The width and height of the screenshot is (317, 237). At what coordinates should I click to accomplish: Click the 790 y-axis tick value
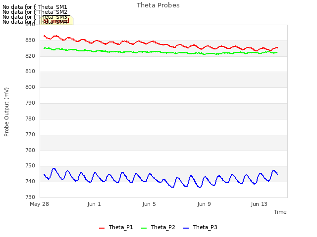pos(30,103)
